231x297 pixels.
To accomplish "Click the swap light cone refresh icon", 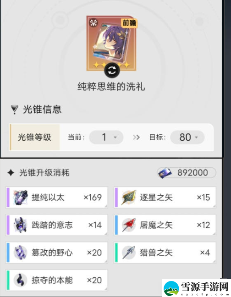I will 112,70.
